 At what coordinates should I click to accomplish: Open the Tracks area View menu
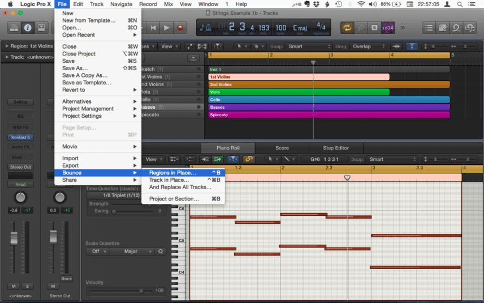pos(169,46)
